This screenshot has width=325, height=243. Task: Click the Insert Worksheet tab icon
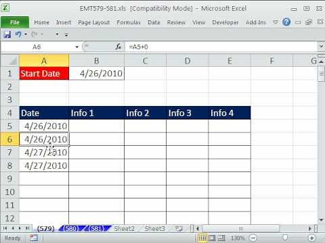pos(179,229)
